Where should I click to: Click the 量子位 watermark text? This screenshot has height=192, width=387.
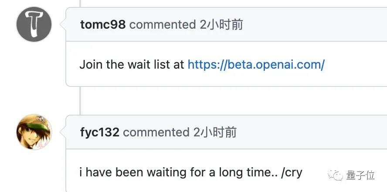click(360, 175)
